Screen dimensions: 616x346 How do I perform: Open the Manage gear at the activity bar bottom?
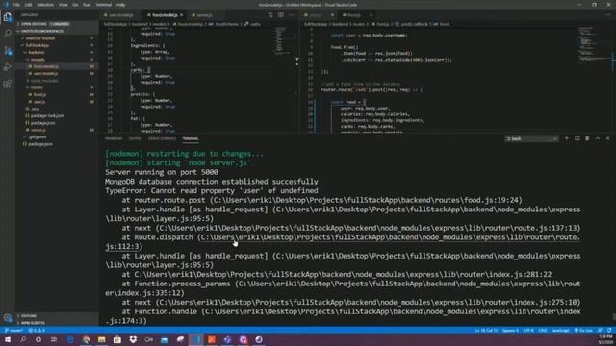(8, 318)
